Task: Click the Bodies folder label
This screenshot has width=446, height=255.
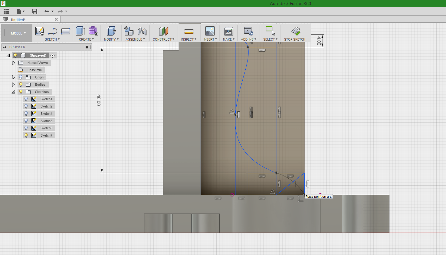Action: click(x=40, y=84)
